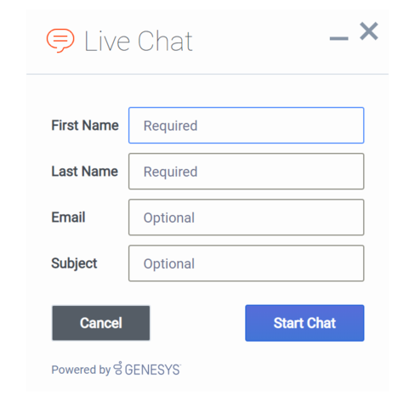The image size is (415, 407).
Task: Click the First Name label
Action: coord(85,125)
